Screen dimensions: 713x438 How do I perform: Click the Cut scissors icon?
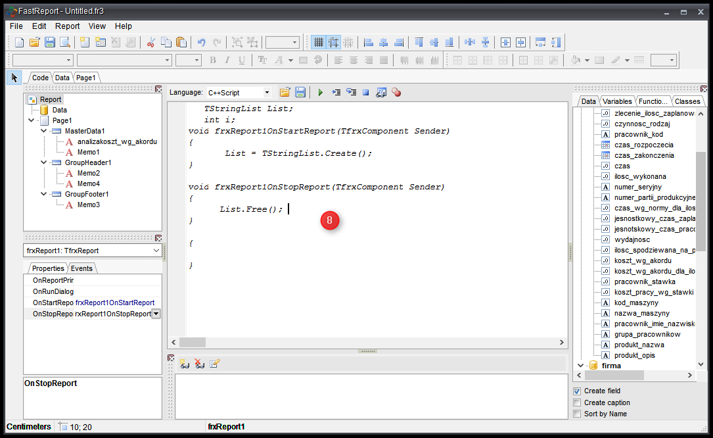click(150, 42)
